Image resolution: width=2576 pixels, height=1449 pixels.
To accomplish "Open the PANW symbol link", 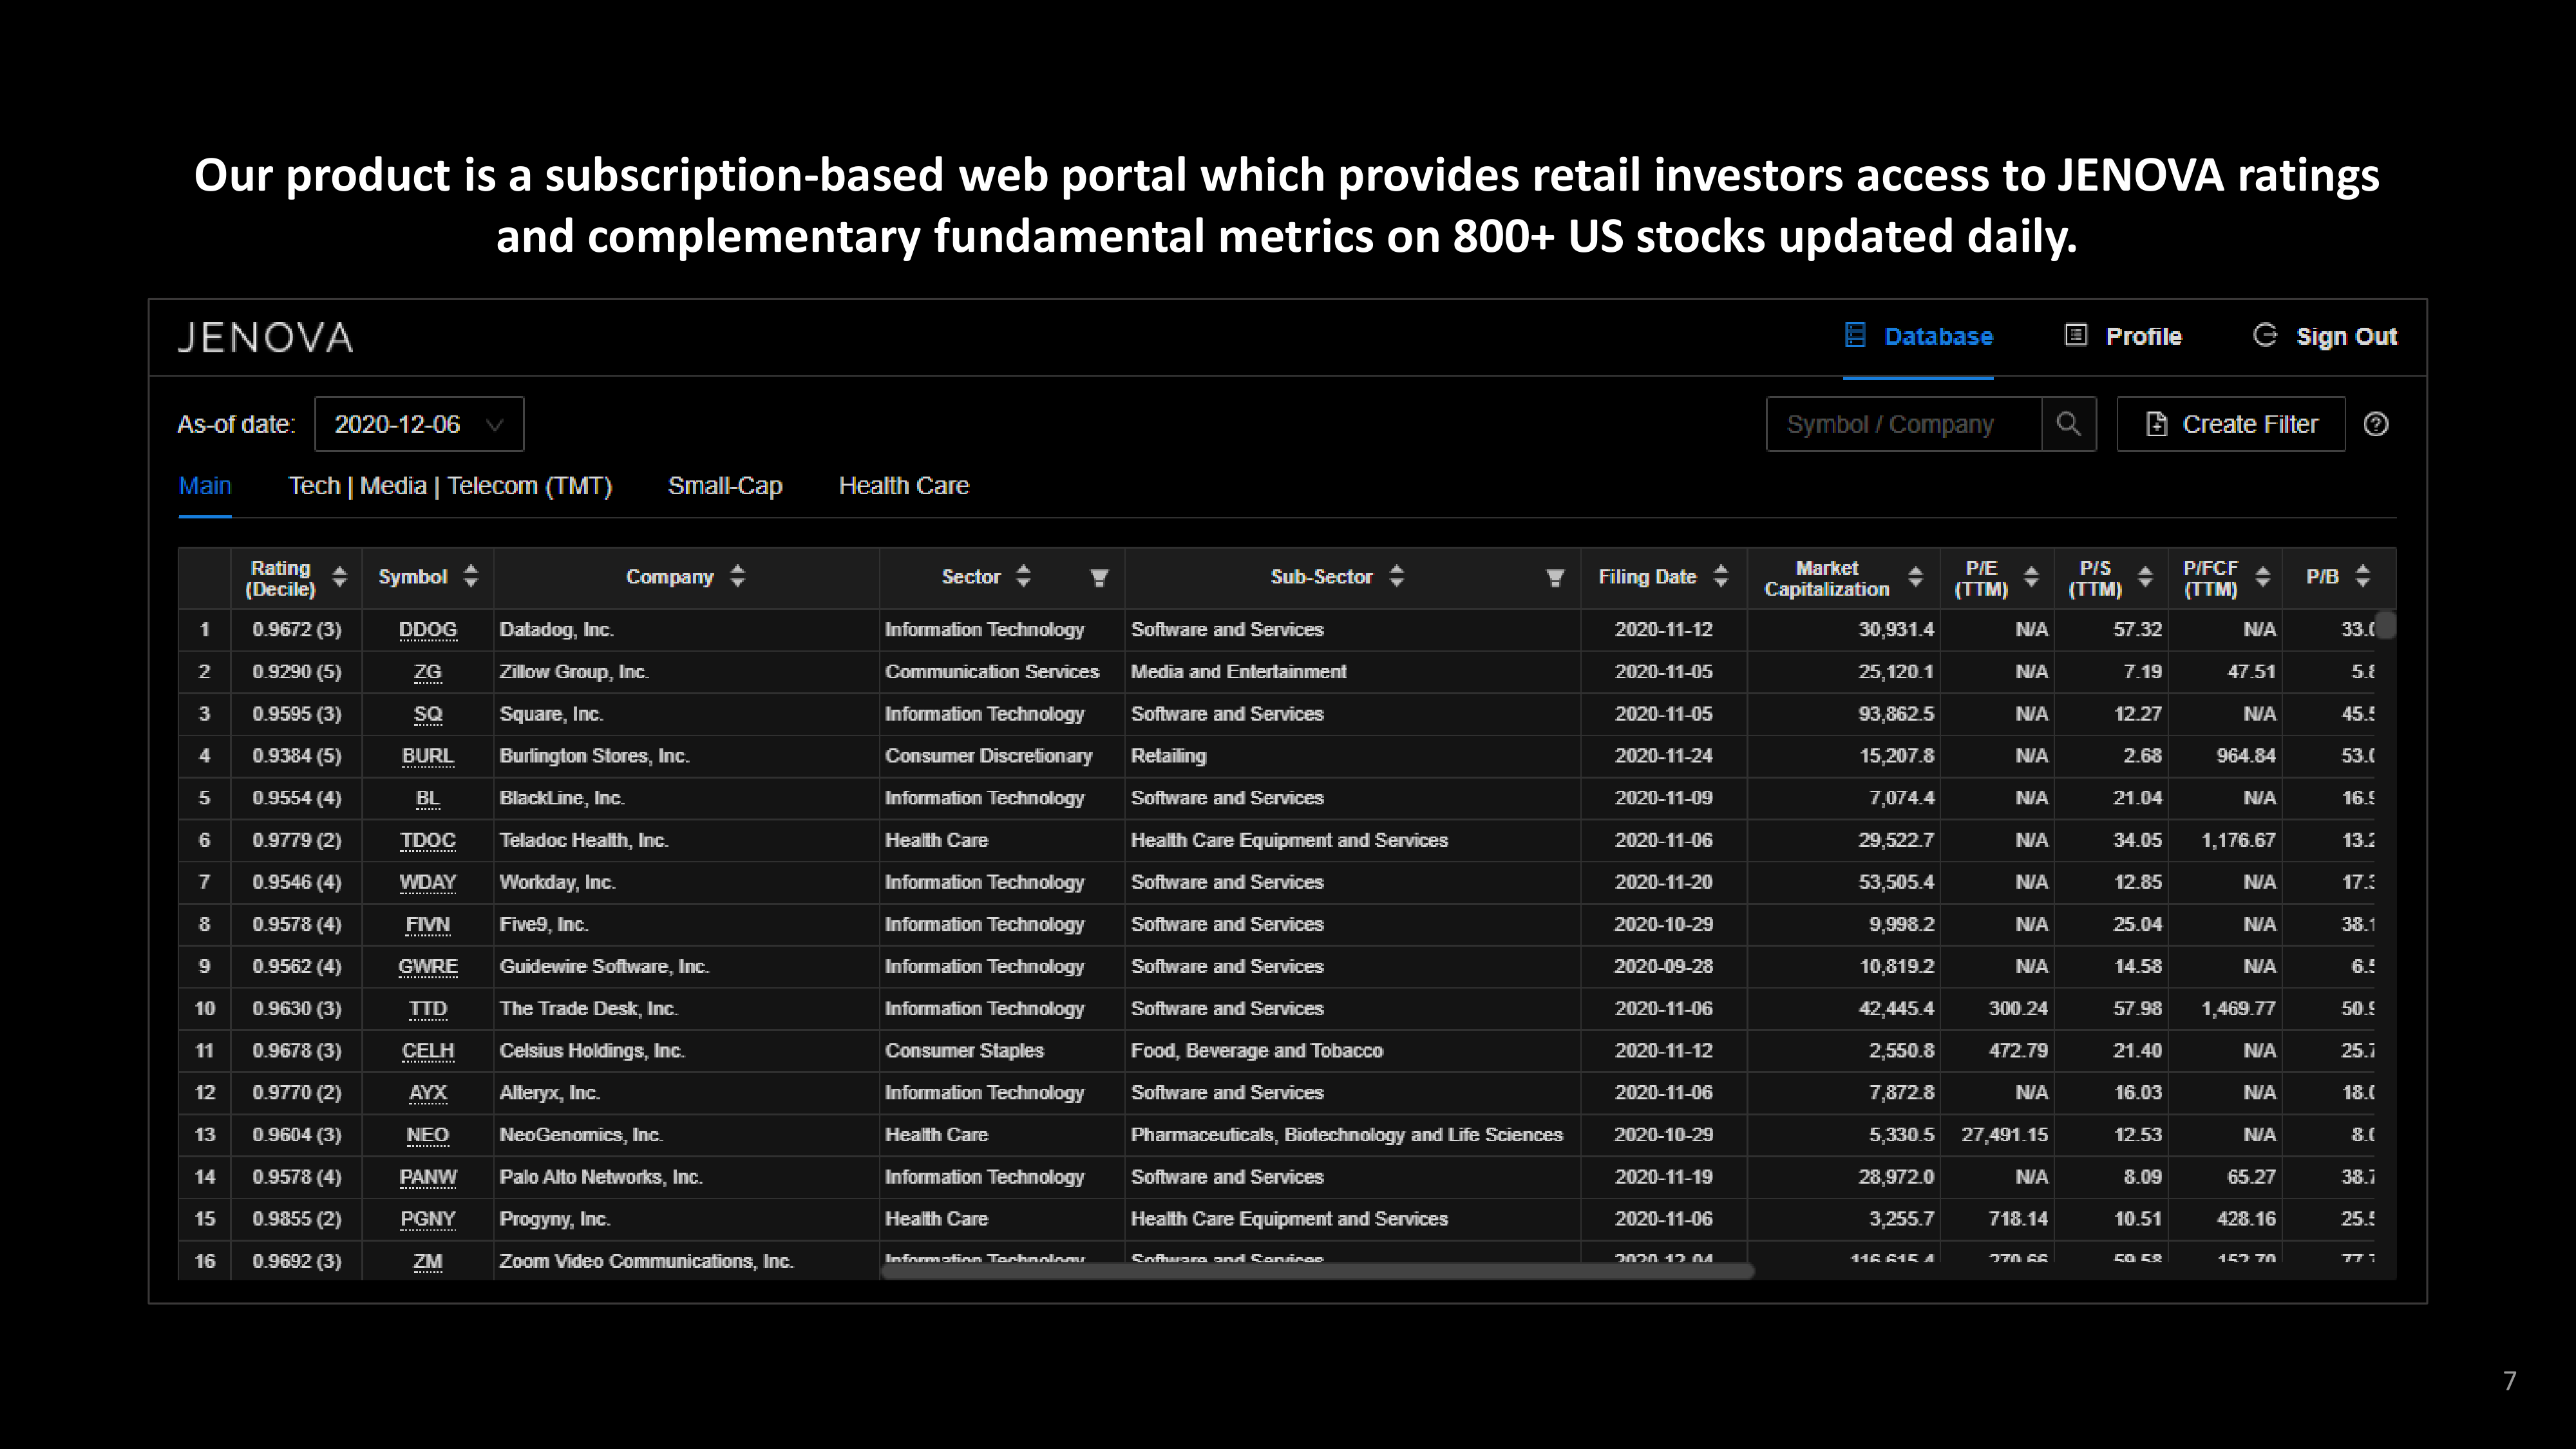I will coord(428,1177).
